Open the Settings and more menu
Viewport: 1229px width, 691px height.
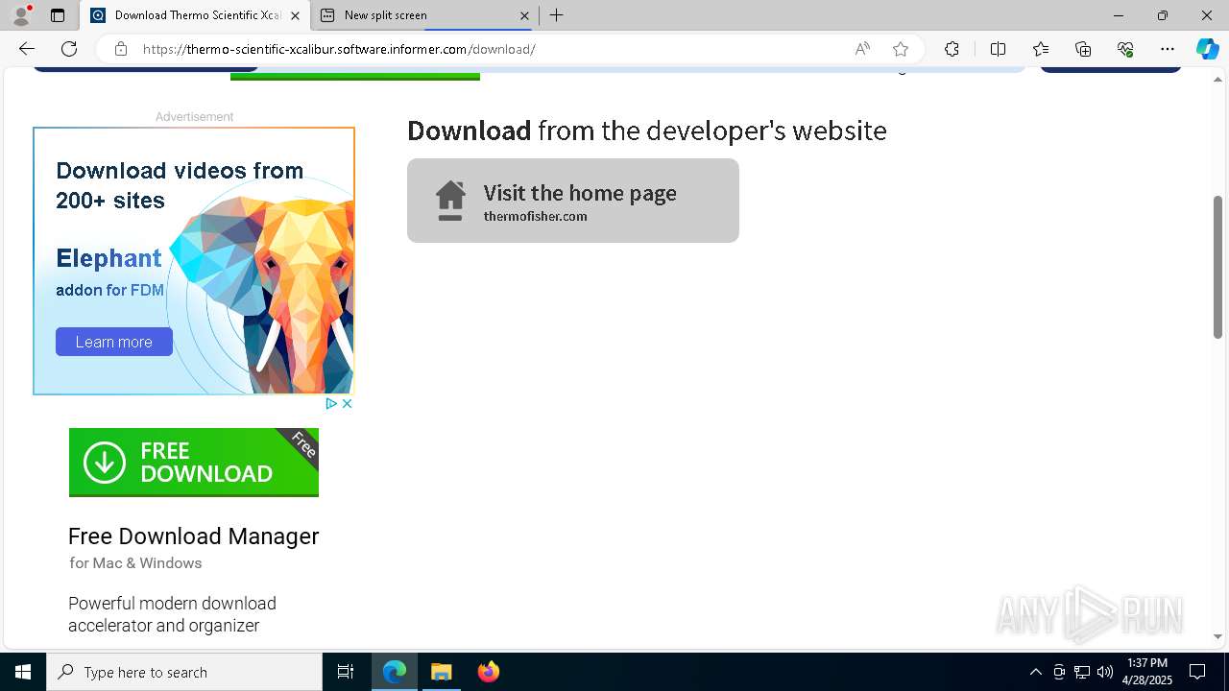(x=1168, y=49)
